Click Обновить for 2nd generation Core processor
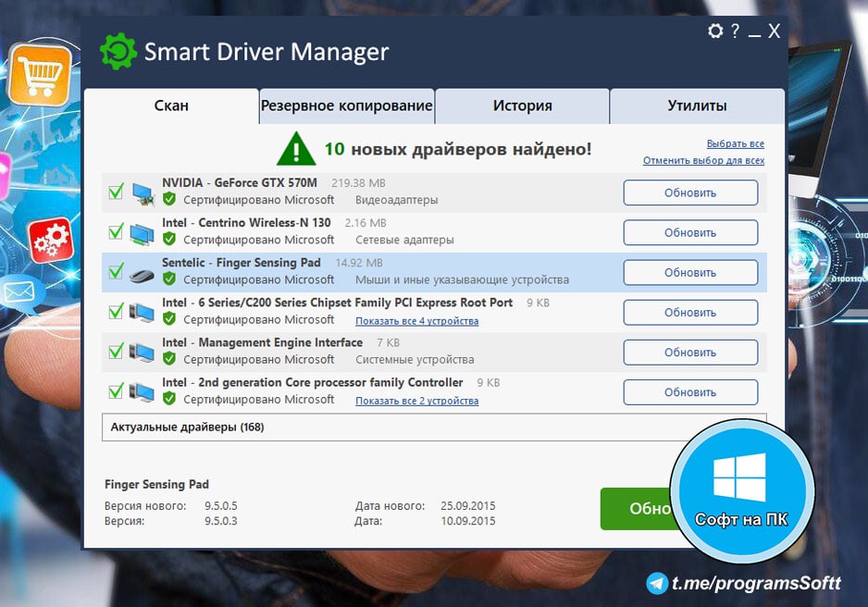Screen dimensions: 868x607 (x=690, y=392)
